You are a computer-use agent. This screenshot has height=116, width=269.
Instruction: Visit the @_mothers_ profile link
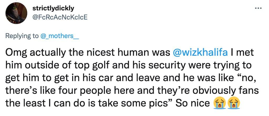(x=60, y=36)
